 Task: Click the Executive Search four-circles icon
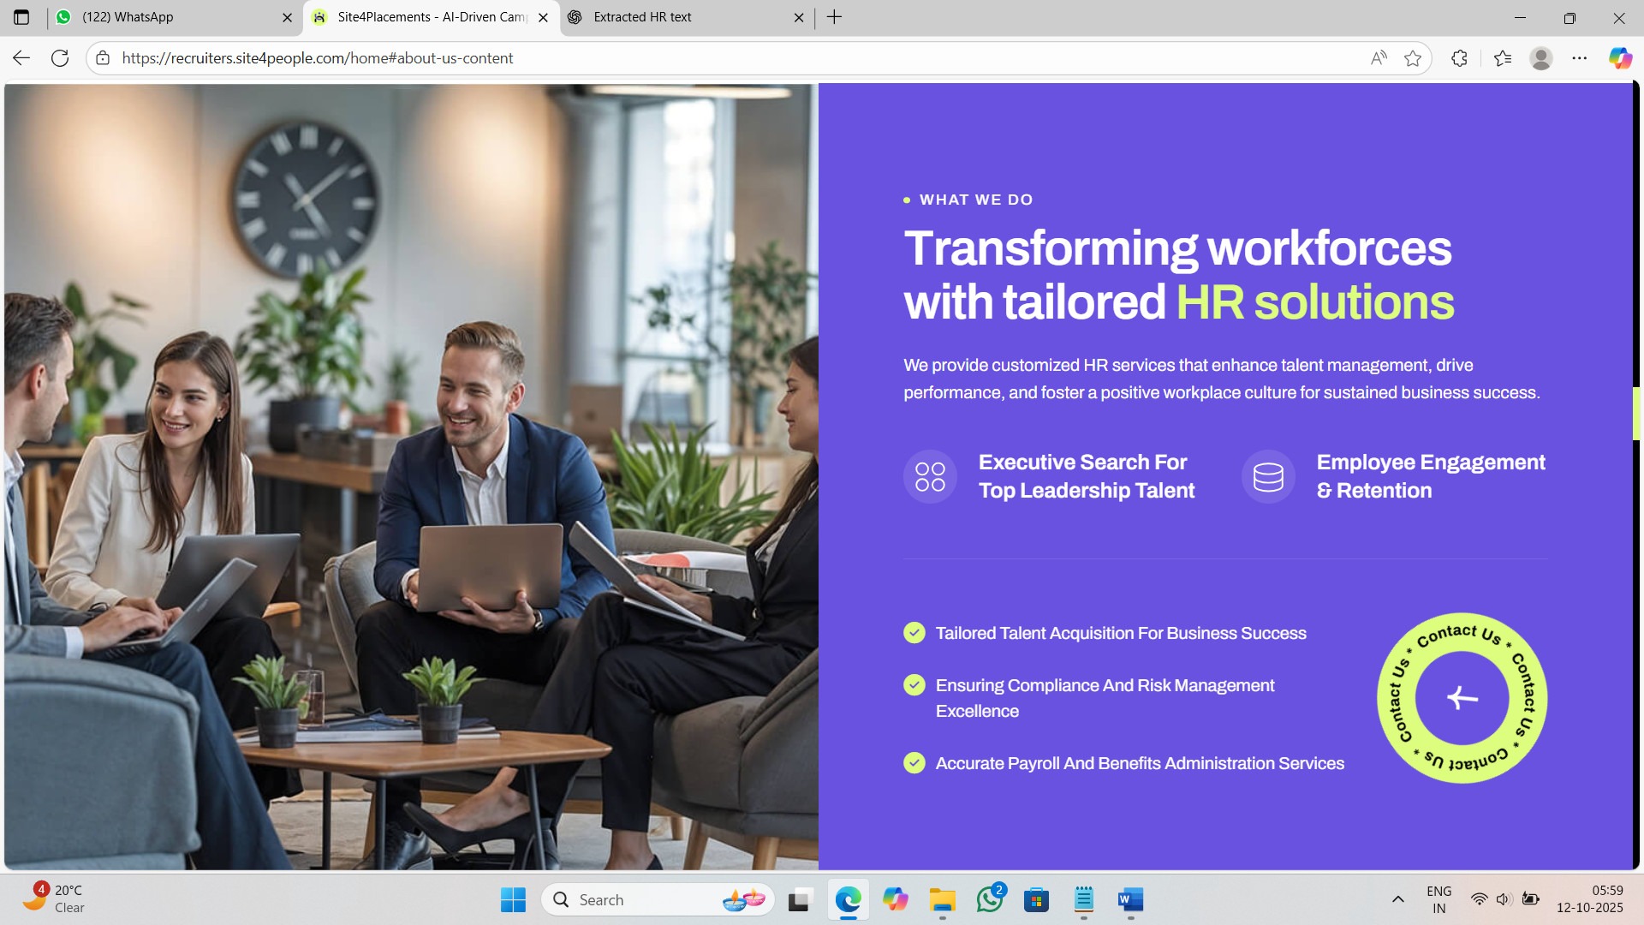[x=930, y=476]
